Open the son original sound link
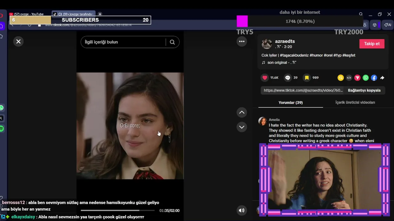 (279, 63)
